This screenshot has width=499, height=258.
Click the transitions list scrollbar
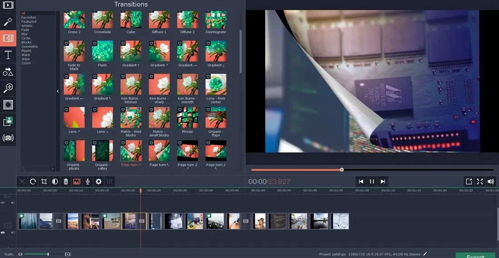(240, 52)
